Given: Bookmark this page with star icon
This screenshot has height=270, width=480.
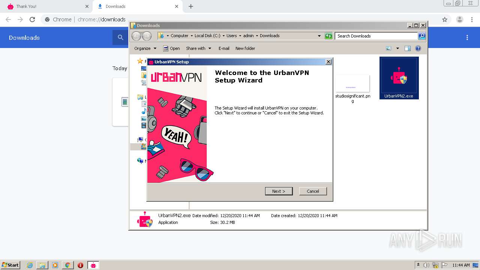Looking at the screenshot, I should [445, 19].
